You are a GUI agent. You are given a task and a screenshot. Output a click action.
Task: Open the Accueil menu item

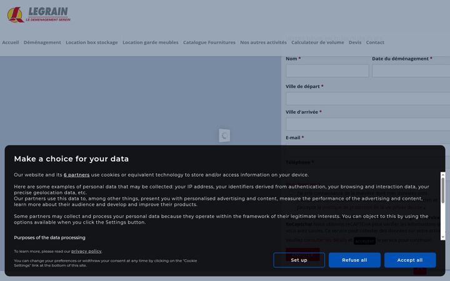11,42
